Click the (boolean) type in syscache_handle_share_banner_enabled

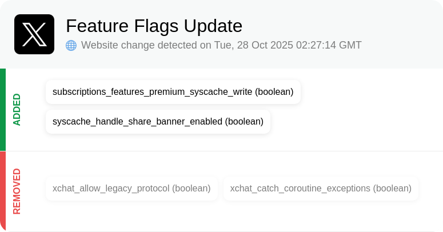coord(245,122)
